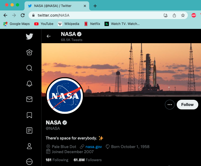Screen dimensions: 201x166
Task: Open the rocket launchpad banner image
Action: [121, 70]
